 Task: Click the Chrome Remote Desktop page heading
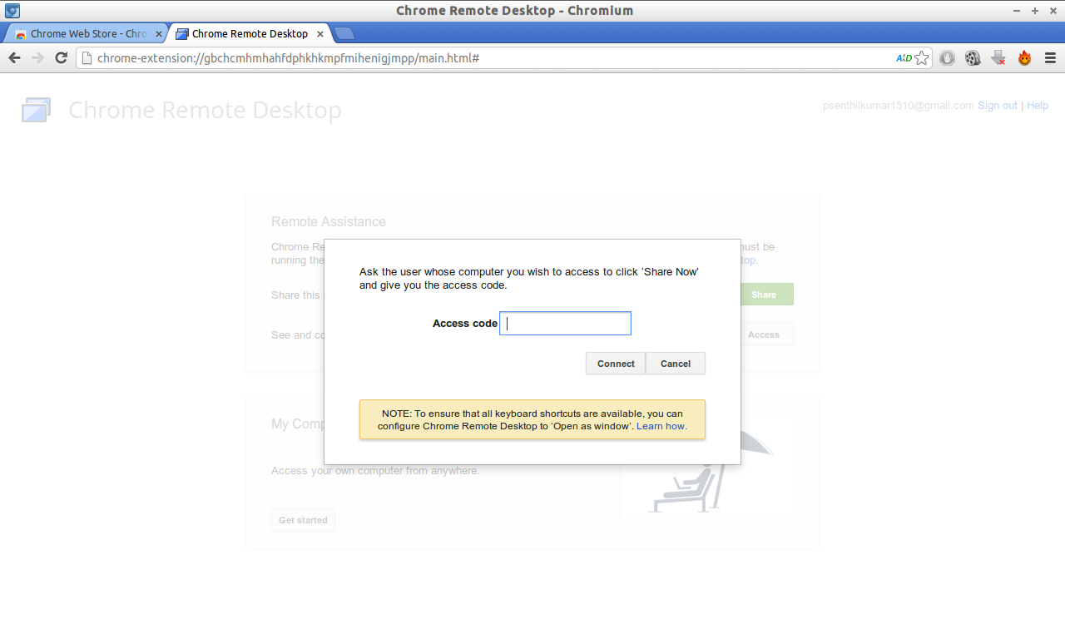pyautogui.click(x=205, y=110)
